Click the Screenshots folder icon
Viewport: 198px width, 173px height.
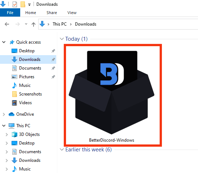(14, 94)
